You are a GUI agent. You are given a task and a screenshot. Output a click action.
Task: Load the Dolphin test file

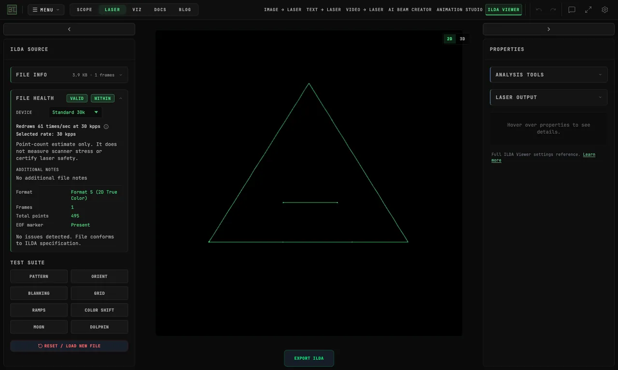click(99, 327)
